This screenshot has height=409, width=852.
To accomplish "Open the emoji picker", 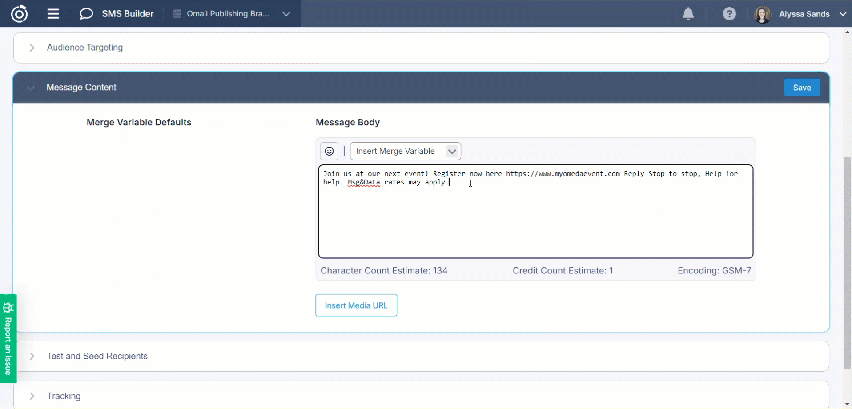I will pos(329,151).
